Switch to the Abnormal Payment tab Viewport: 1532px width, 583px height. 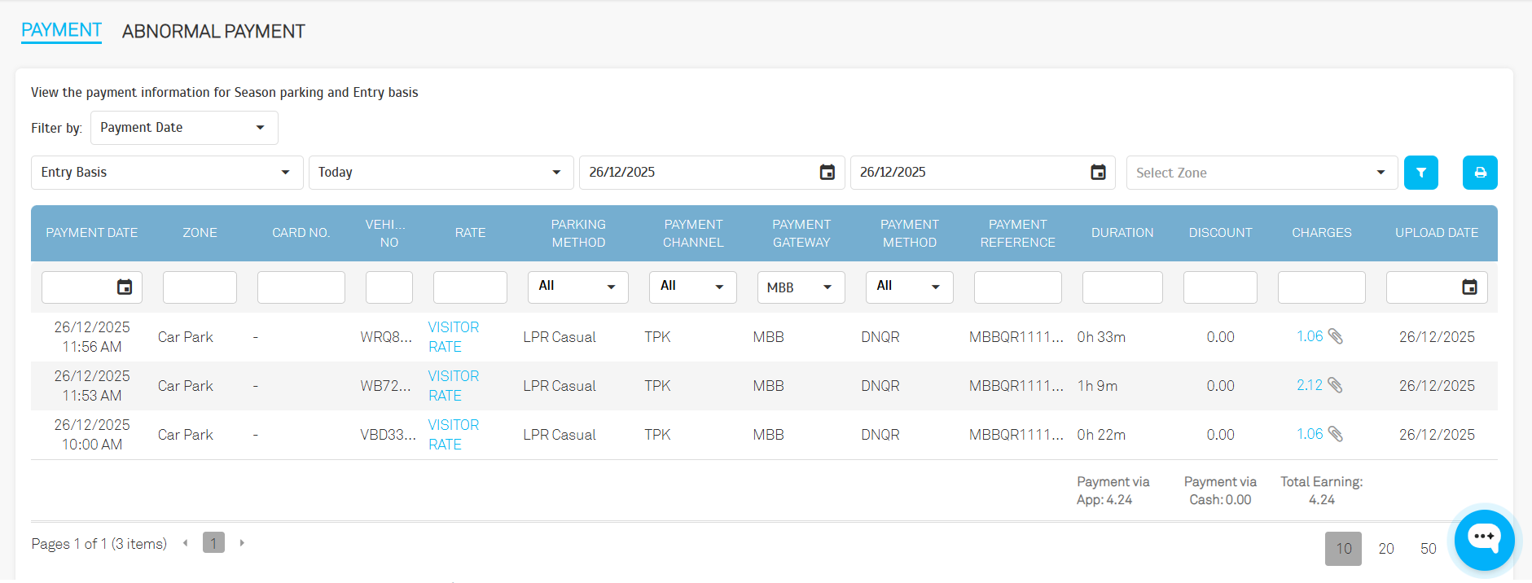213,32
